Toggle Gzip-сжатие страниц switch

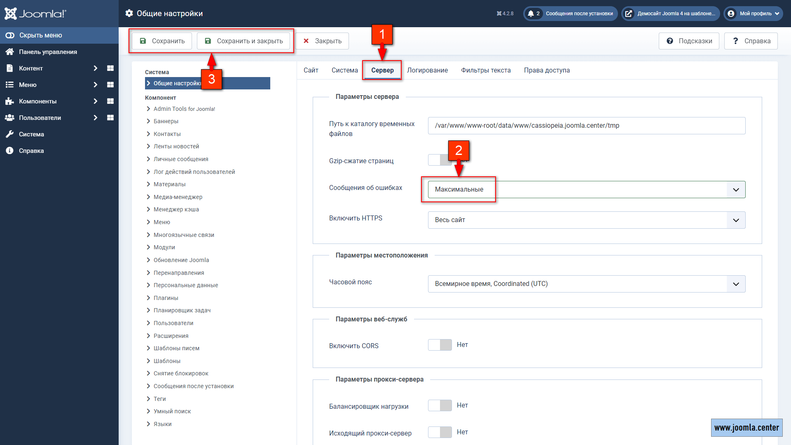pyautogui.click(x=440, y=160)
